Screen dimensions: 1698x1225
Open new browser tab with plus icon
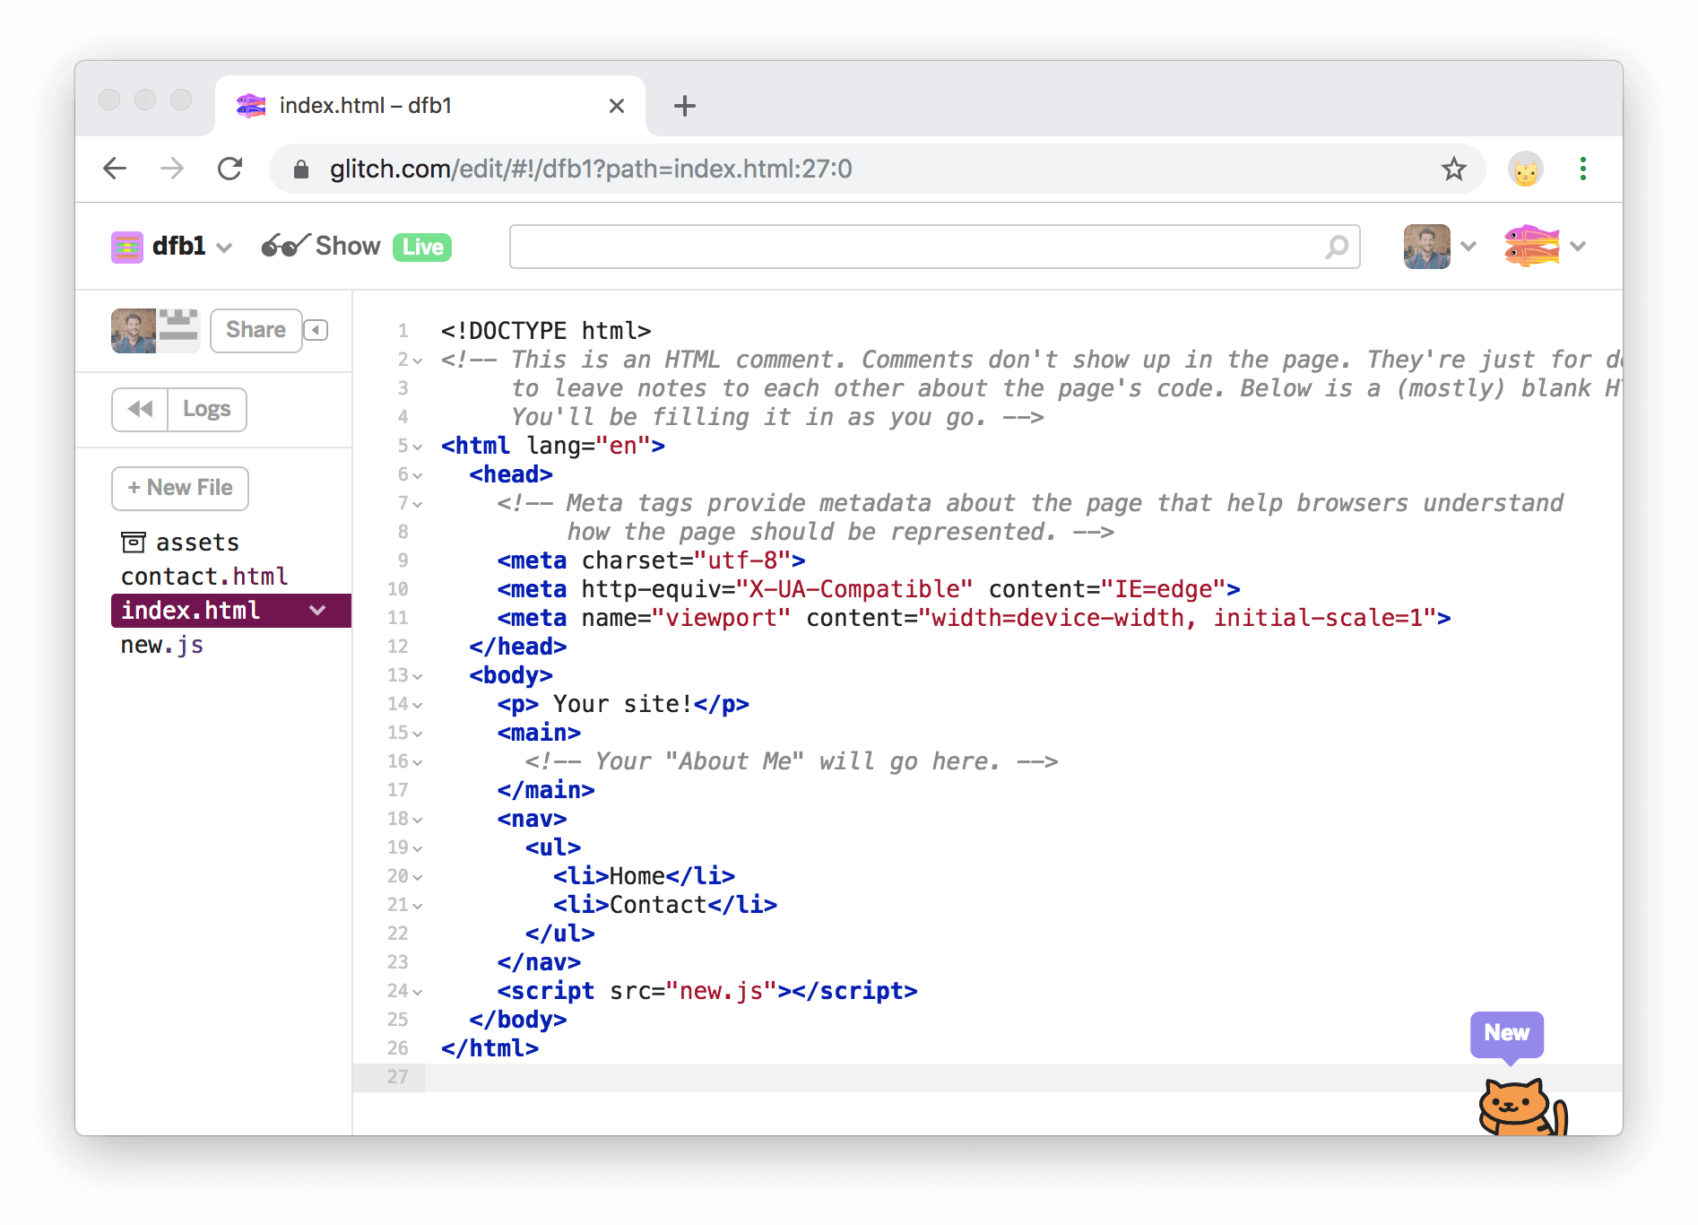coord(684,106)
